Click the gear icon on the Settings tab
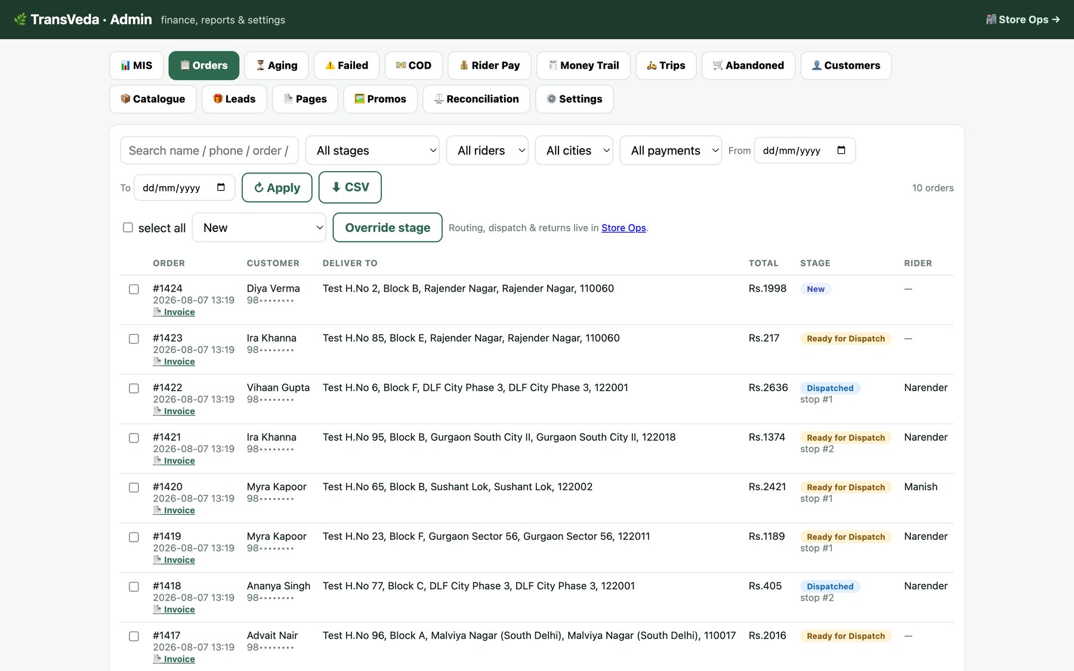 click(551, 99)
